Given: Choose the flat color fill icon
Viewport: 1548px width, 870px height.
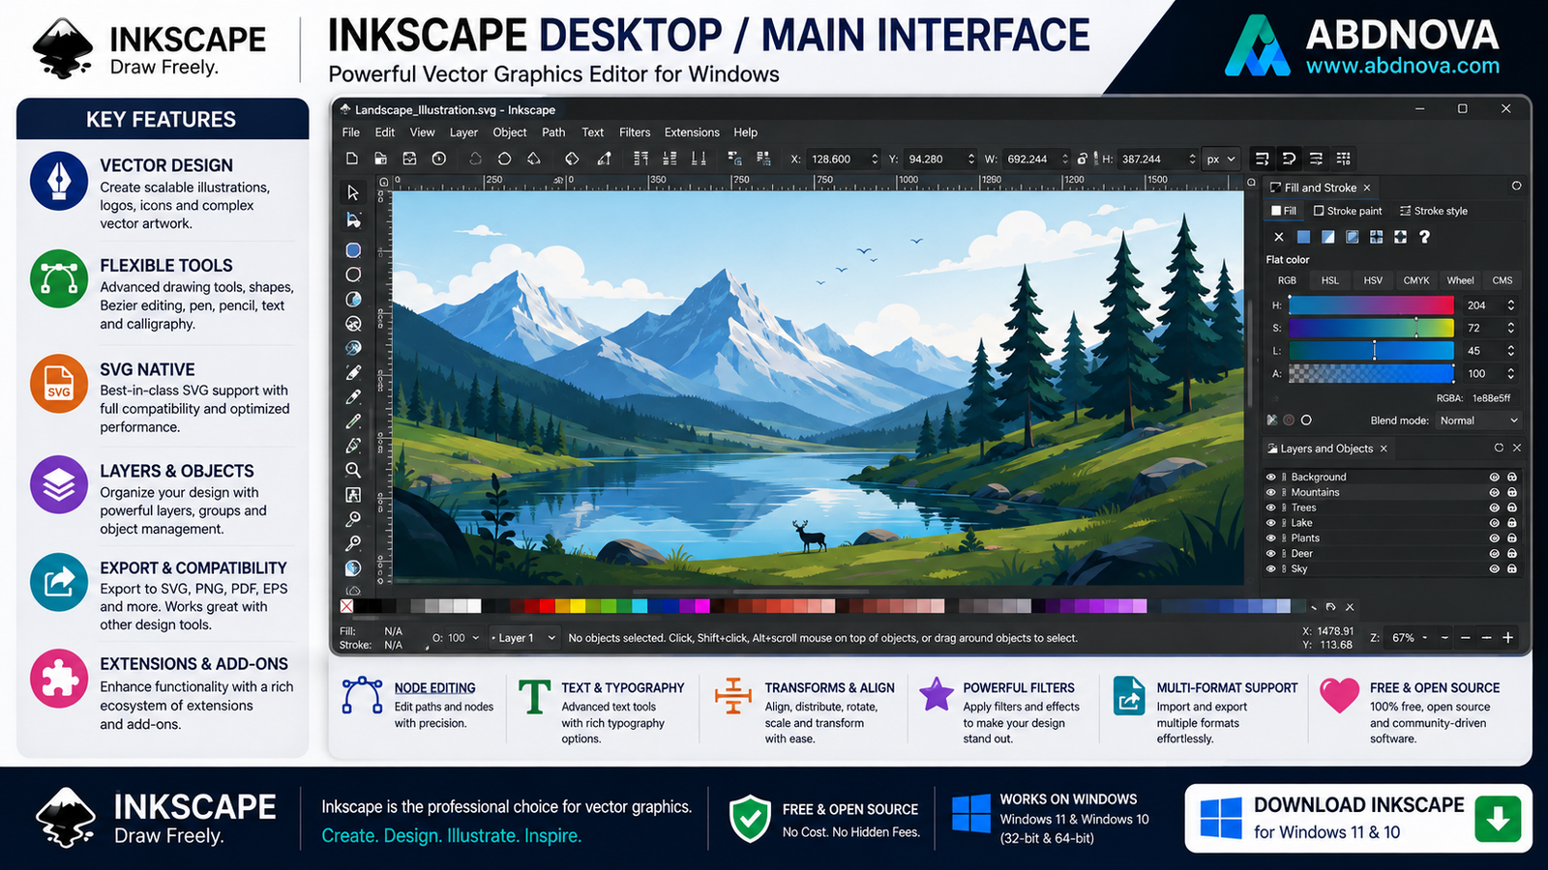Looking at the screenshot, I should coord(1303,237).
